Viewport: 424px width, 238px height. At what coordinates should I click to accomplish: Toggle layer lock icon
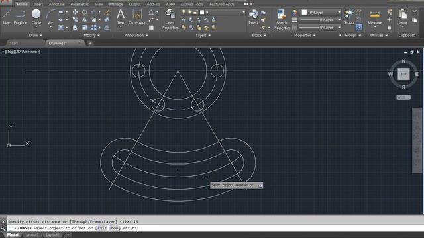click(x=195, y=12)
